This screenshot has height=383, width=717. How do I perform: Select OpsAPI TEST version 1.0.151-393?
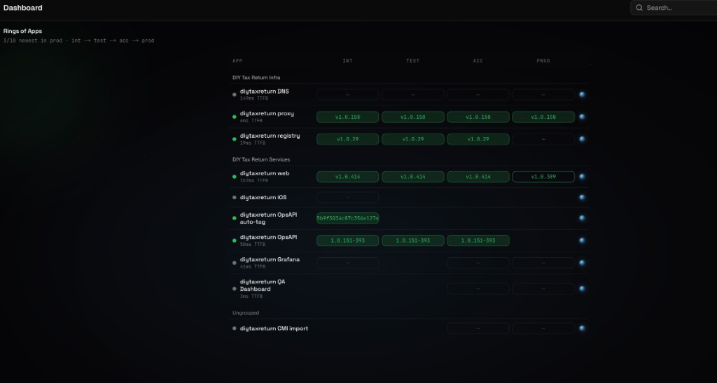(413, 240)
